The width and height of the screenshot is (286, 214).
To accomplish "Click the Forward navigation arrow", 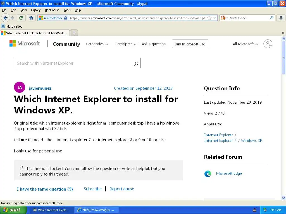I will [x=12, y=18].
